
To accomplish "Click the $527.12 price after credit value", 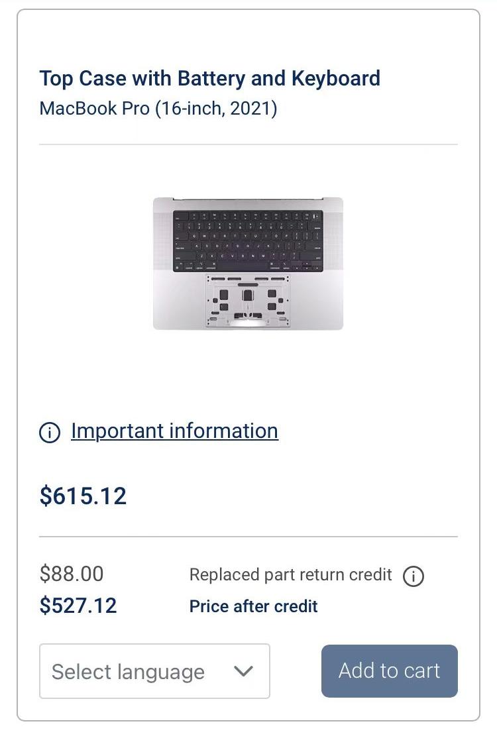I will pos(79,606).
